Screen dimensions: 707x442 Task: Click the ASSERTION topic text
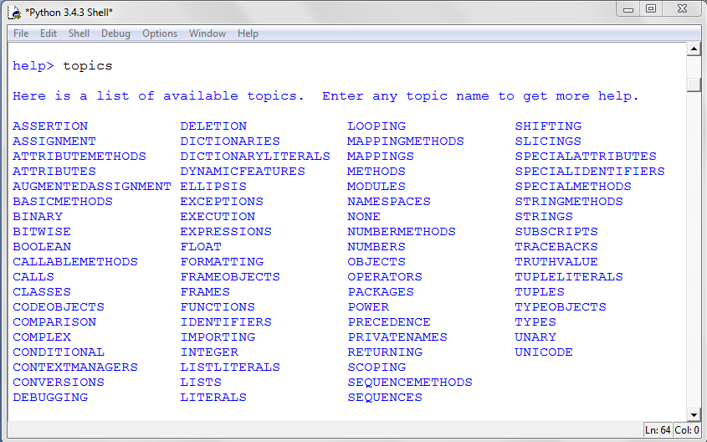50,126
